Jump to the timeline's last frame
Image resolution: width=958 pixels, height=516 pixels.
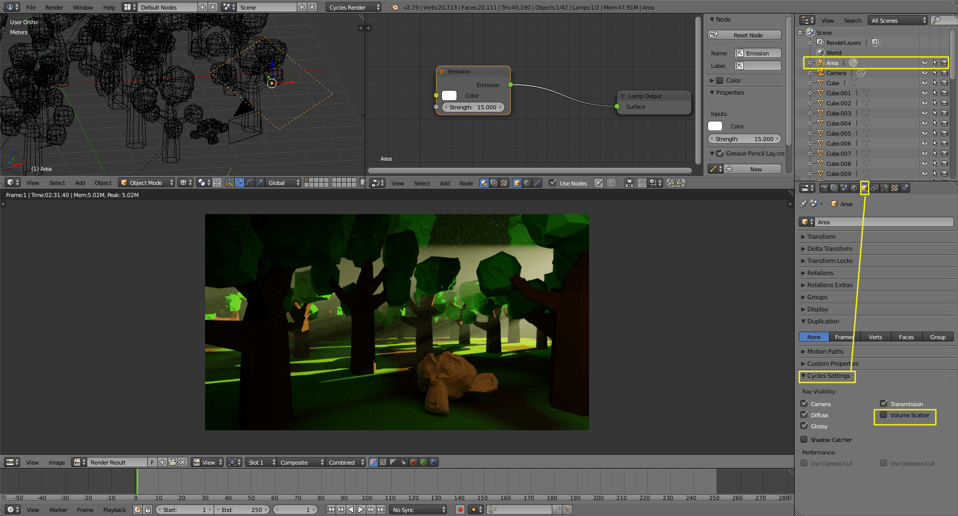tap(381, 509)
